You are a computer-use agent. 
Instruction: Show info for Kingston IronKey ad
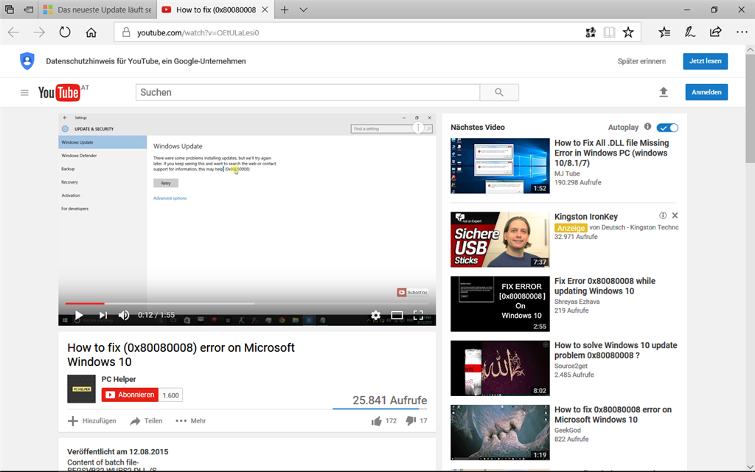pos(663,216)
